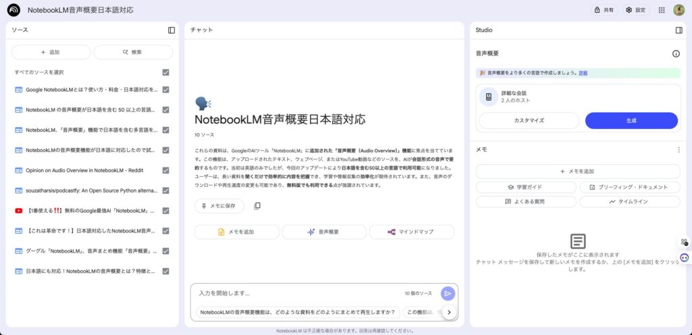Click the upper floating extension icon
692x335 pixels.
(684, 242)
